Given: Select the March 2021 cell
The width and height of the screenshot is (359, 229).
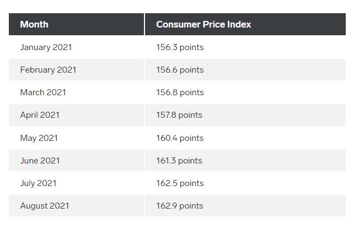Looking at the screenshot, I should [x=76, y=92].
